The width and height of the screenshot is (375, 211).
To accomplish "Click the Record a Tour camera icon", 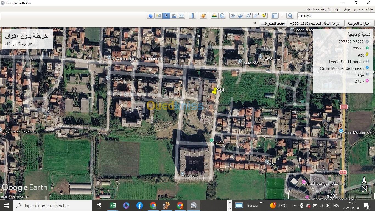I will (x=233, y=16).
